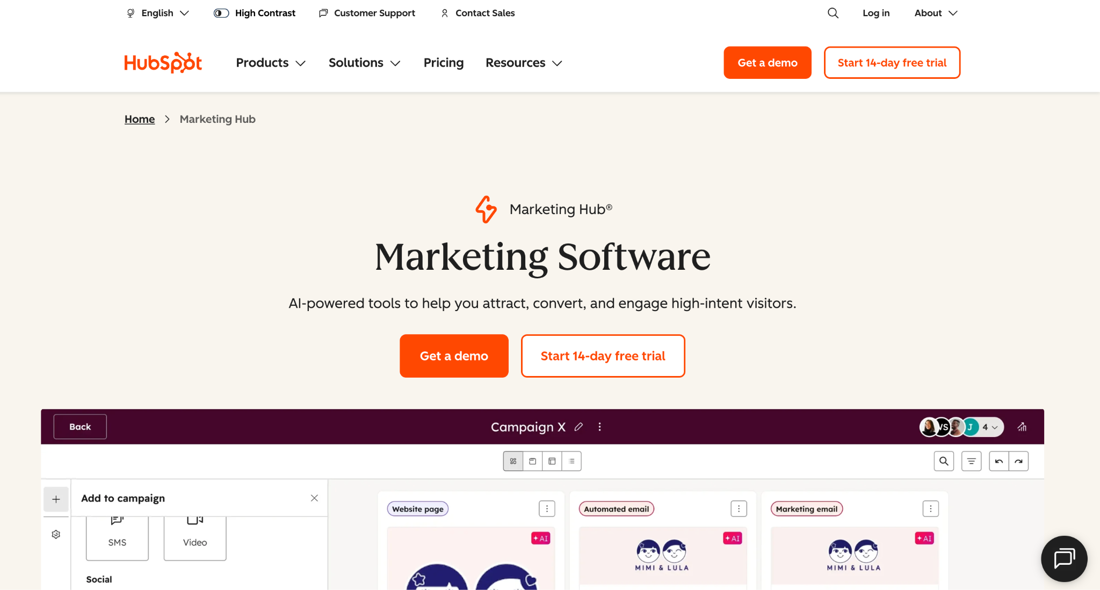Toggle the High Contrast switch

click(221, 13)
